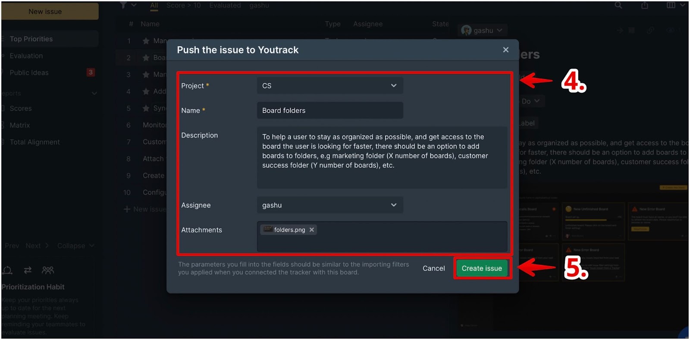The width and height of the screenshot is (690, 340).
Task: Open the To Do status dropdown
Action: (x=530, y=101)
